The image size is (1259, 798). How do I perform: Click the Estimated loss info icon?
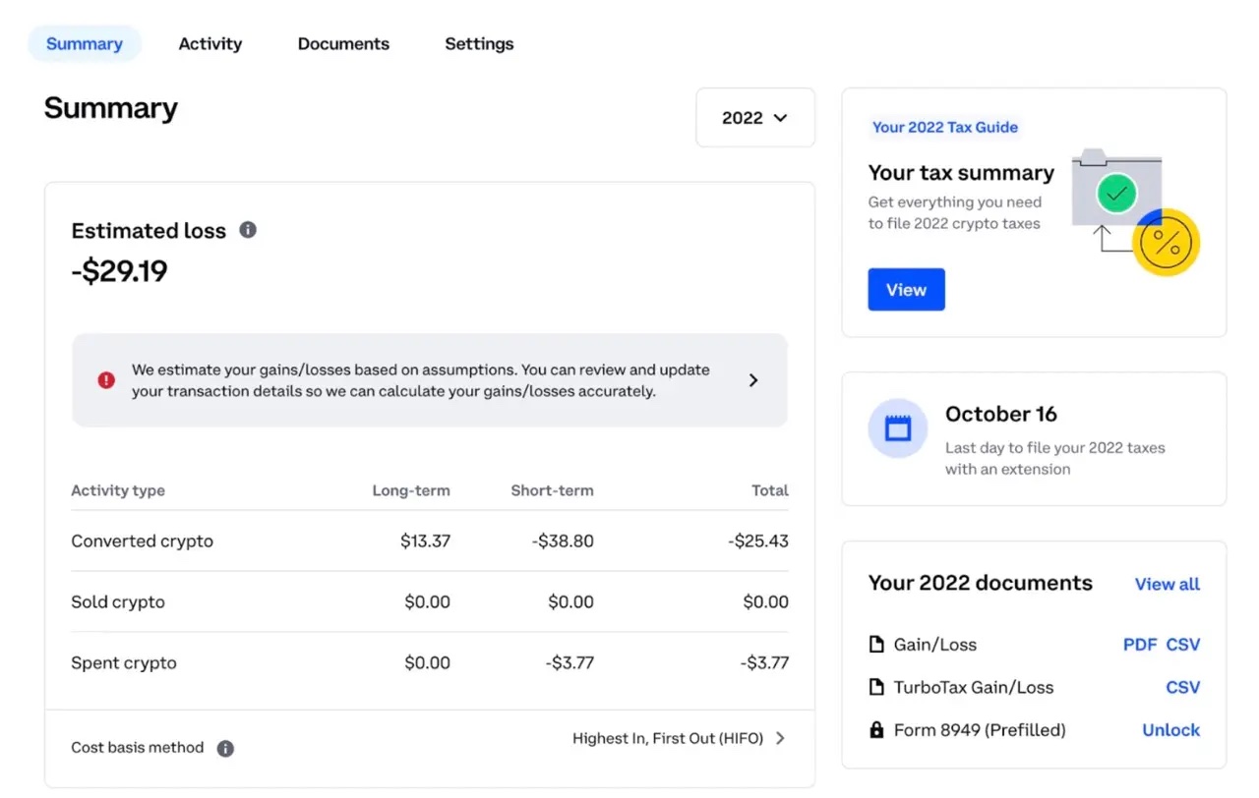tap(247, 230)
